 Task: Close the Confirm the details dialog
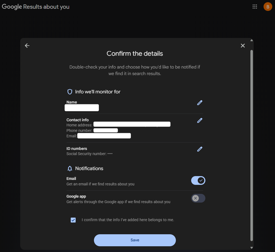pos(243,46)
